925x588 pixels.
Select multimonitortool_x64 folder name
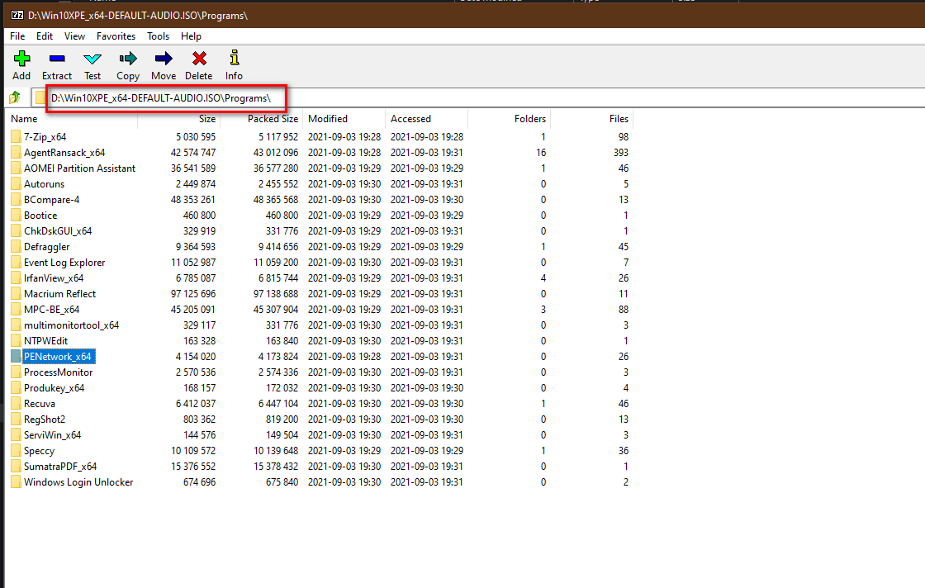(71, 325)
